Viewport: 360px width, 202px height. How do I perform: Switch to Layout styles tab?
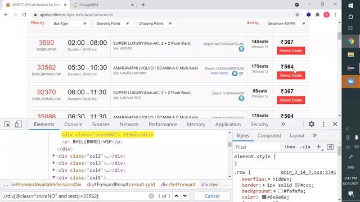point(297,136)
